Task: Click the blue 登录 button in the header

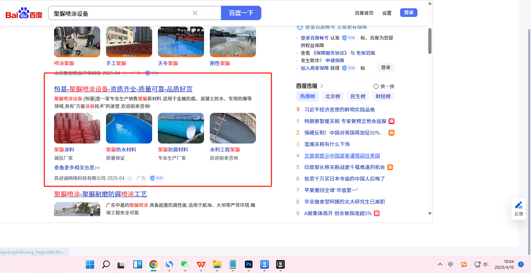Action: click(x=408, y=13)
